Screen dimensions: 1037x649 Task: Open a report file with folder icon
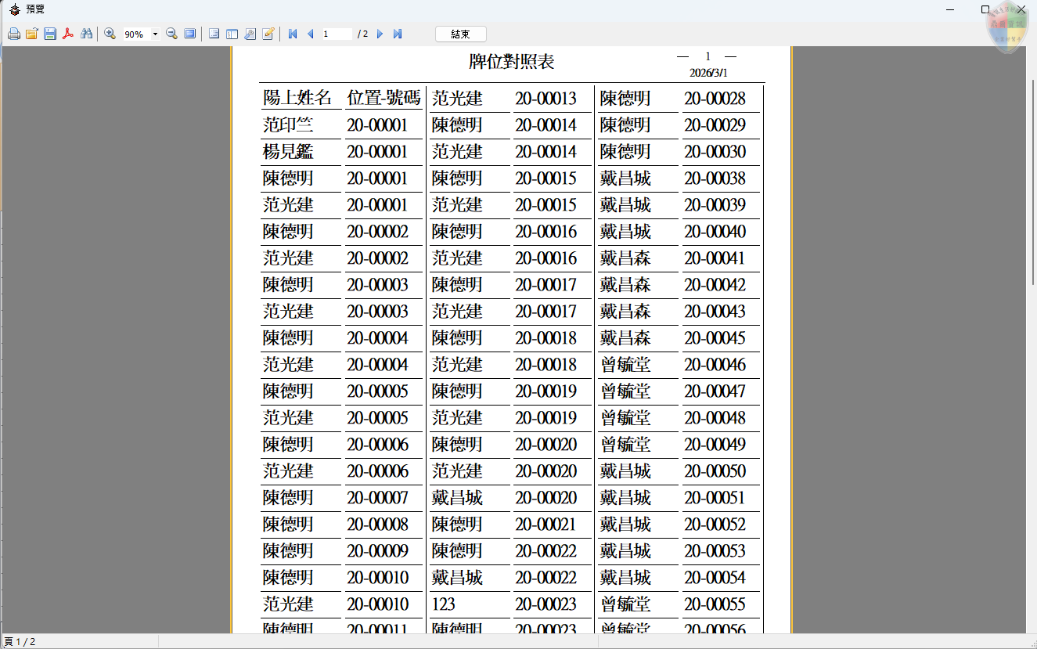click(x=32, y=34)
